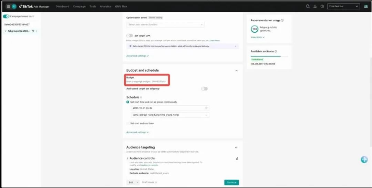Click the Location United States row
This screenshot has height=188, width=372.
tap(142, 169)
